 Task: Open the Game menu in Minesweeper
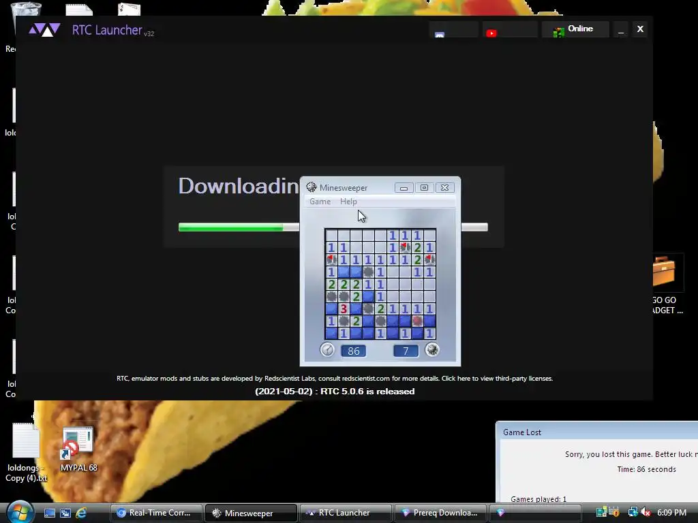pos(320,202)
